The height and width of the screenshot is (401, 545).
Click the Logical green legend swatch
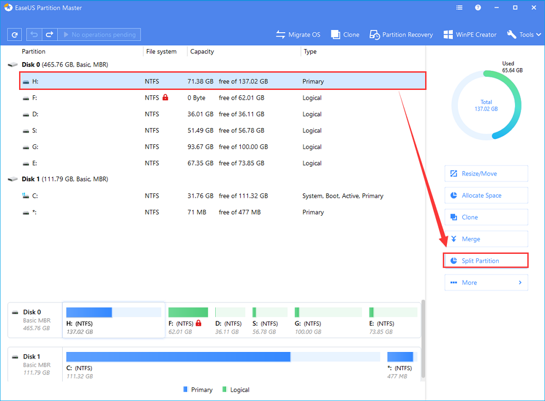tap(224, 389)
